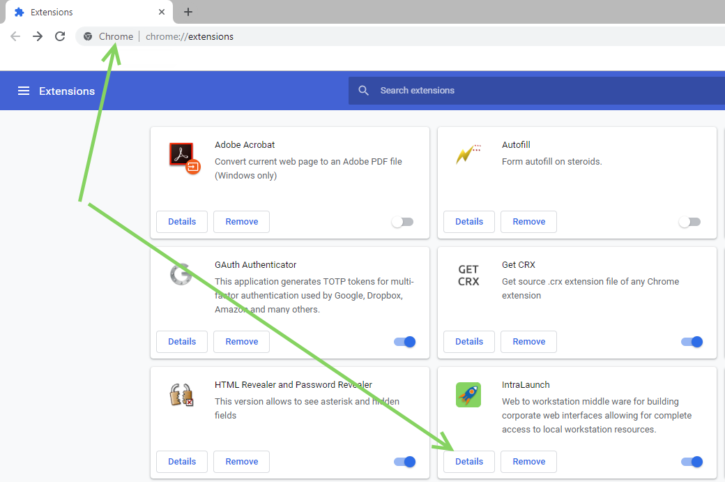Open Details for Get CRX

[x=469, y=341]
